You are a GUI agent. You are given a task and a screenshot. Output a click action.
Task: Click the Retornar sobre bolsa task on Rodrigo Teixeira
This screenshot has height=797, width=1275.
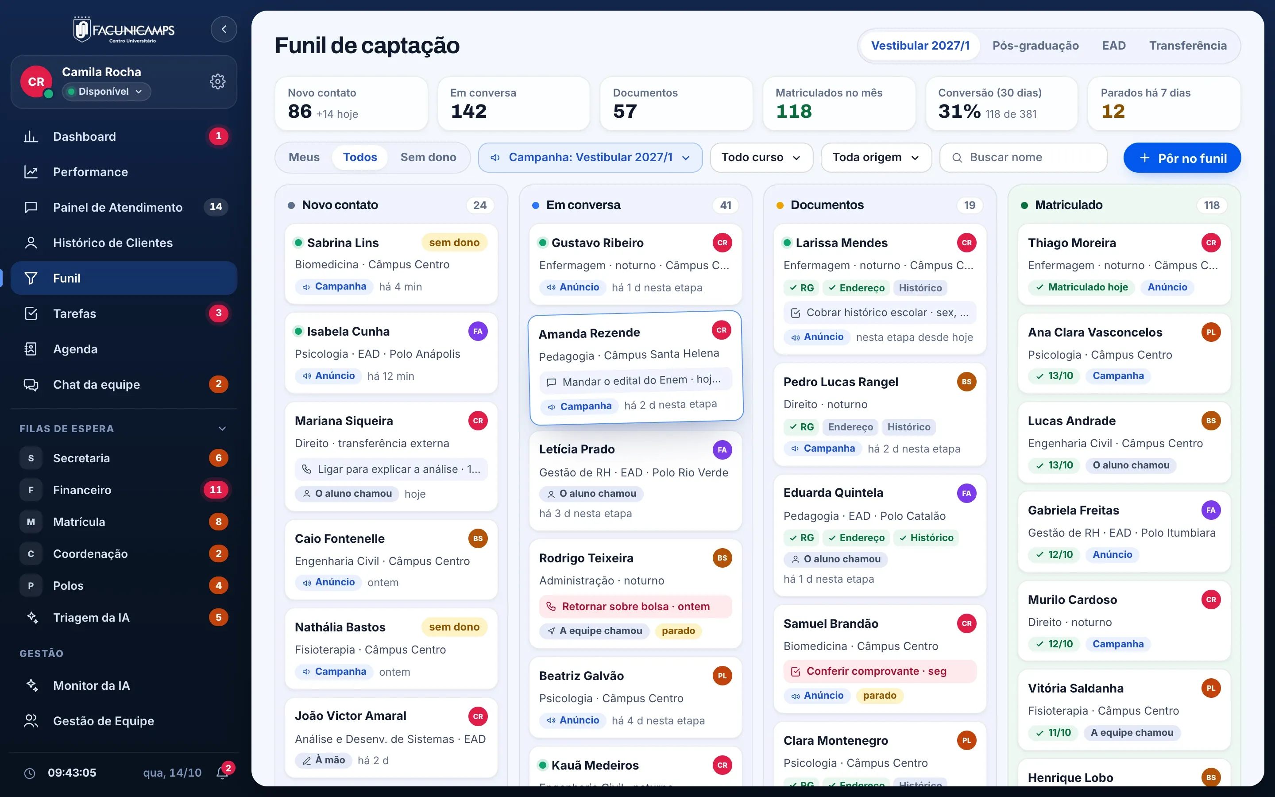635,607
